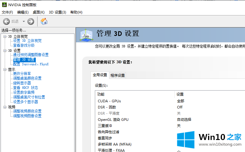Image resolution: width=245 pixels, height=152 pixels.
Task: Open the 文件(F) menu
Action: pos(7,12)
